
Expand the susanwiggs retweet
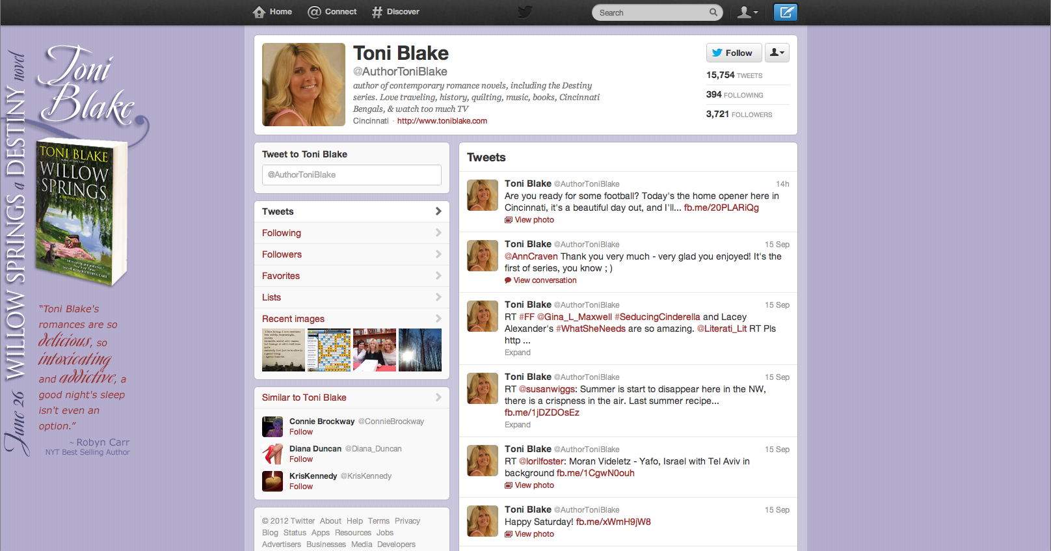[x=518, y=425]
